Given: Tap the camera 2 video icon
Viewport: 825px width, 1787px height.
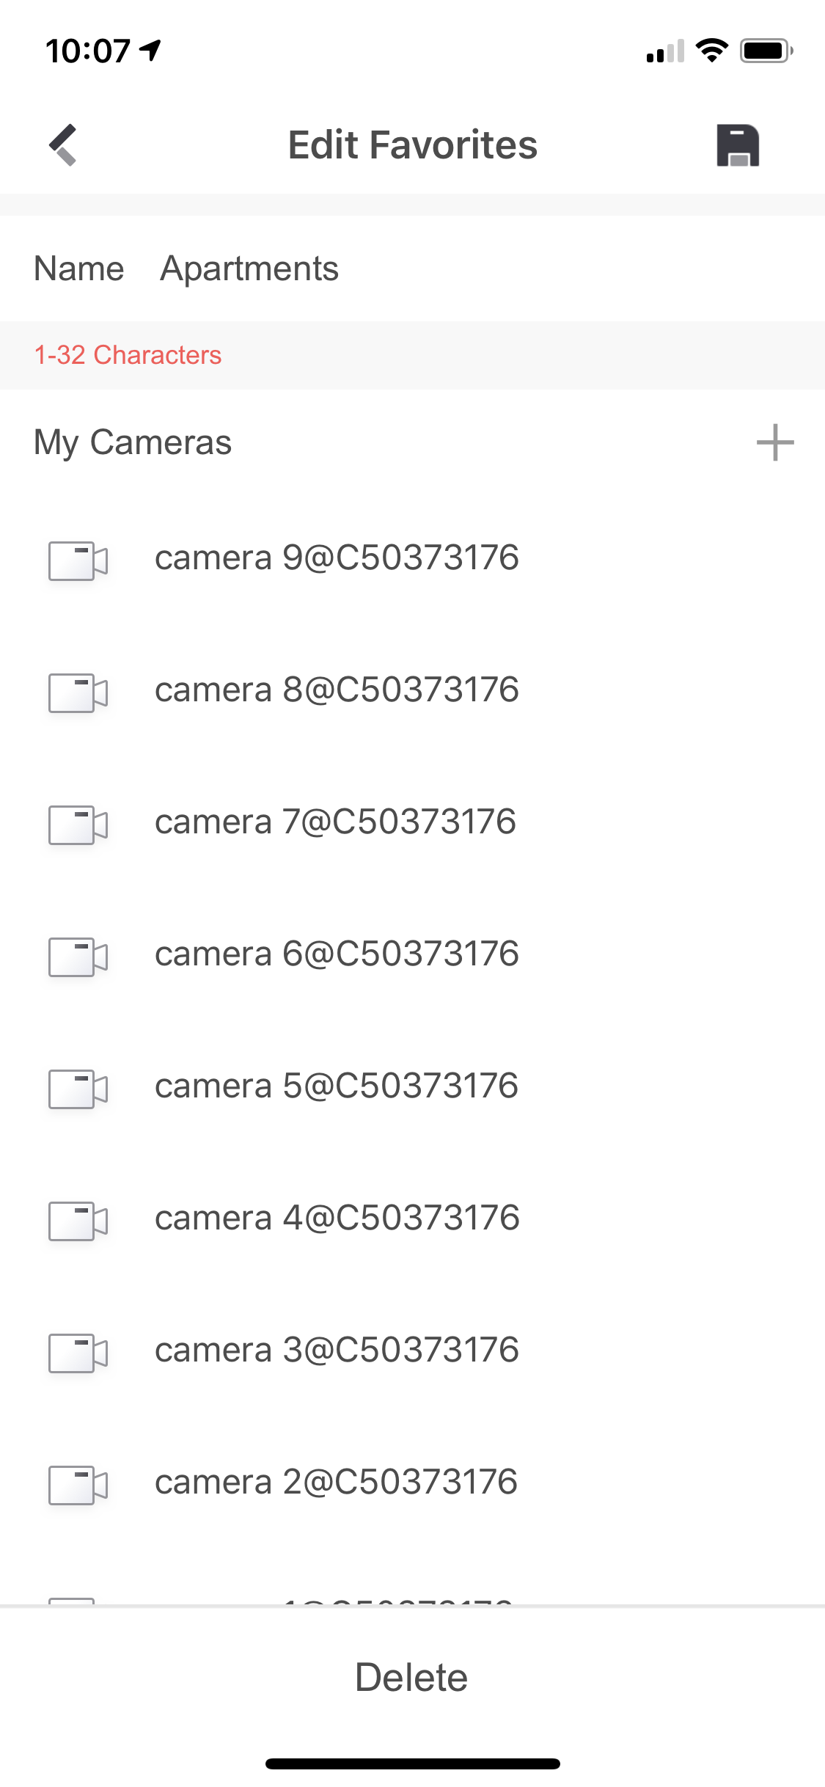Looking at the screenshot, I should click(x=78, y=1485).
